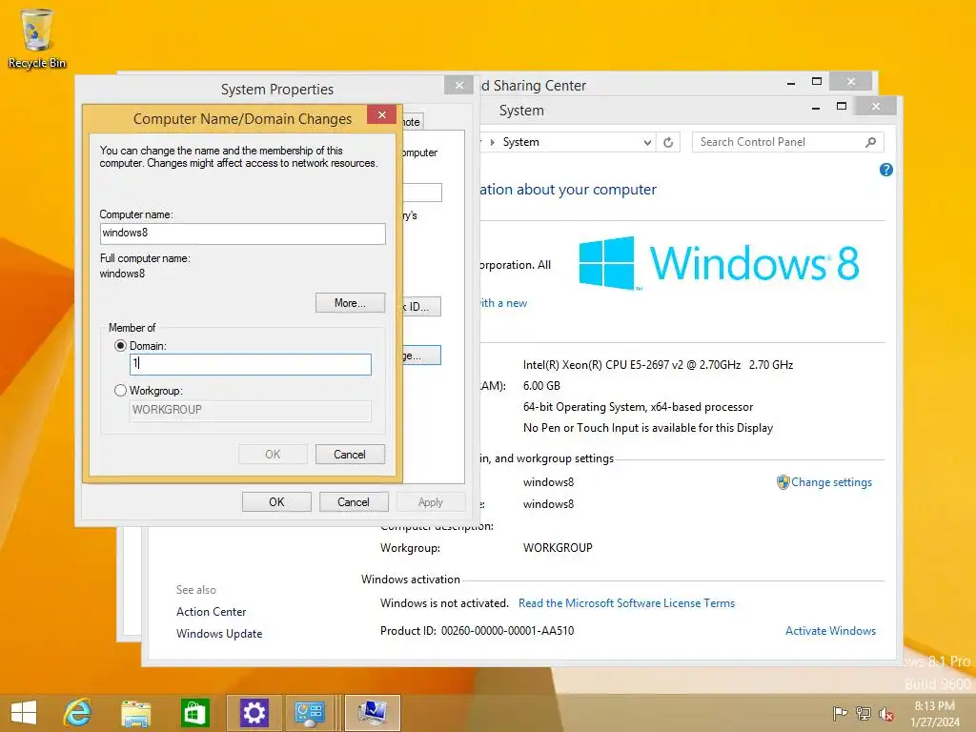The image size is (976, 732).
Task: Open the Change settings link
Action: [831, 482]
